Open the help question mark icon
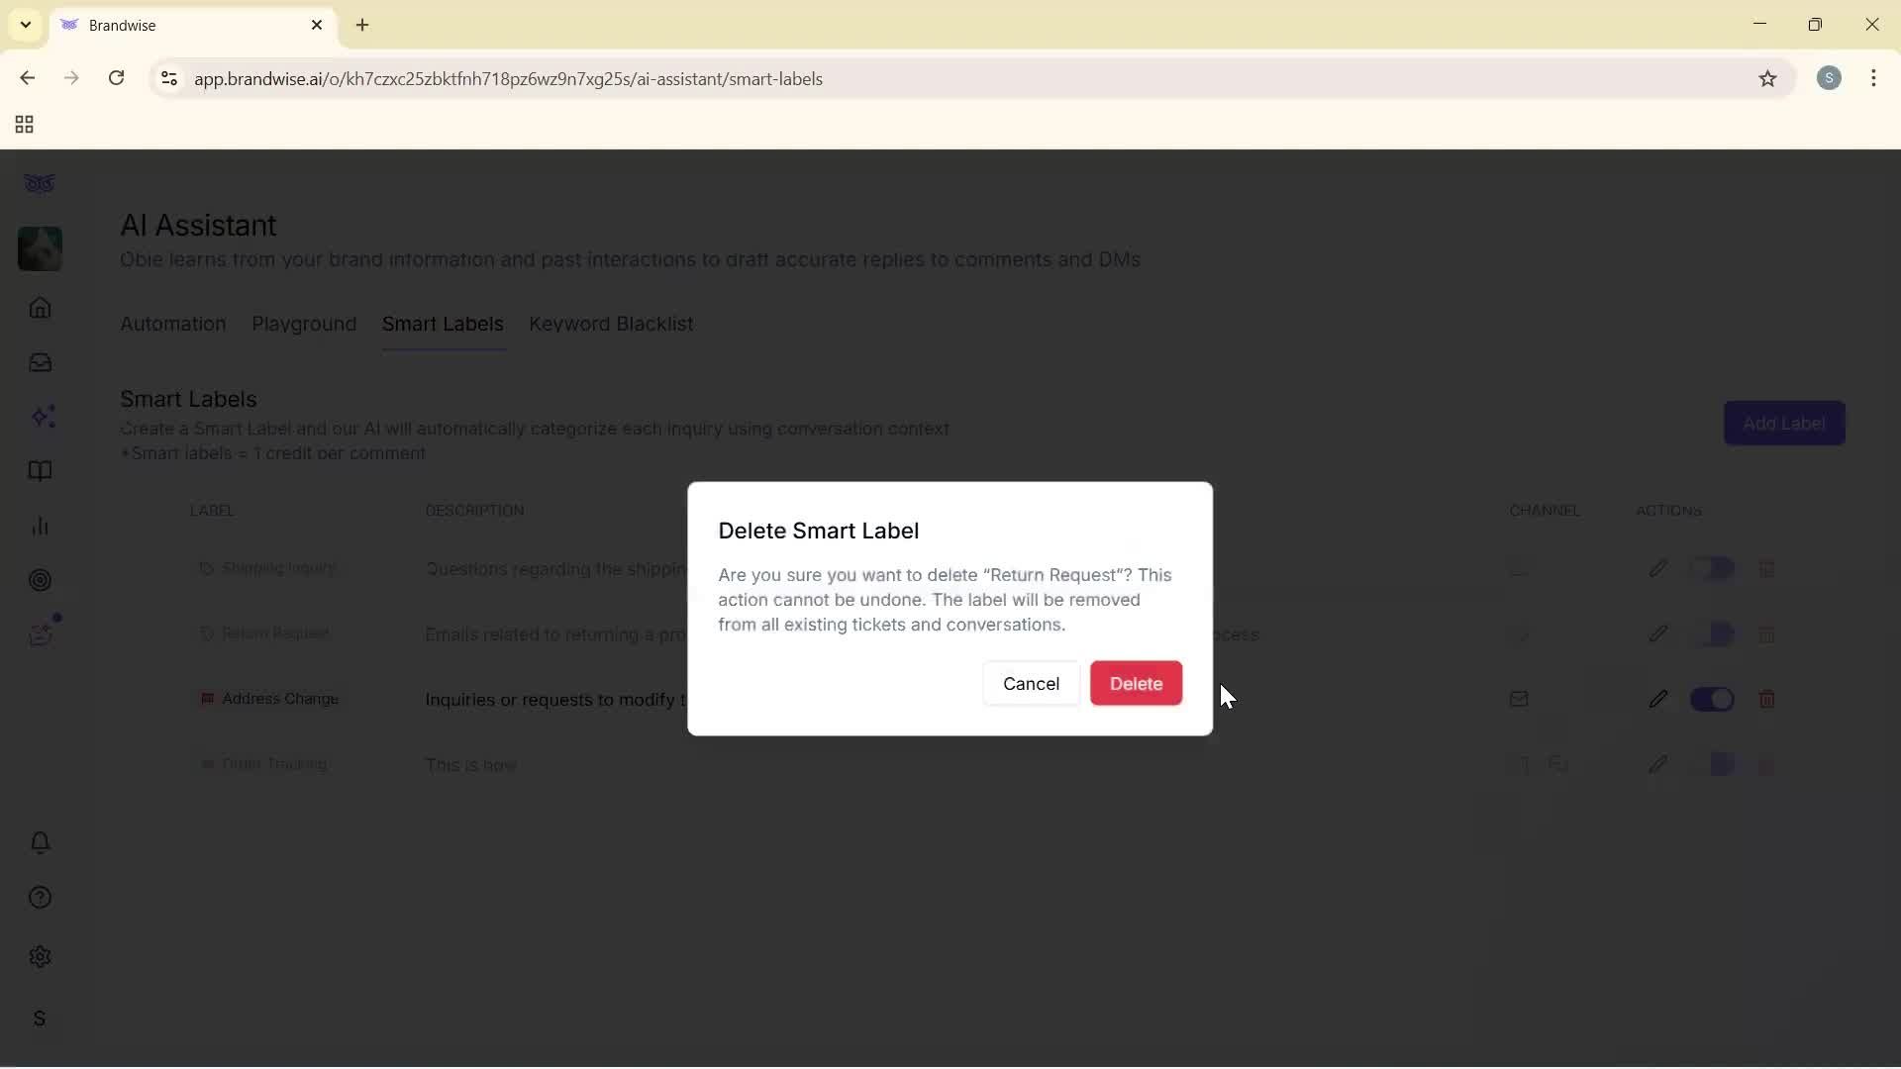 click(x=40, y=897)
